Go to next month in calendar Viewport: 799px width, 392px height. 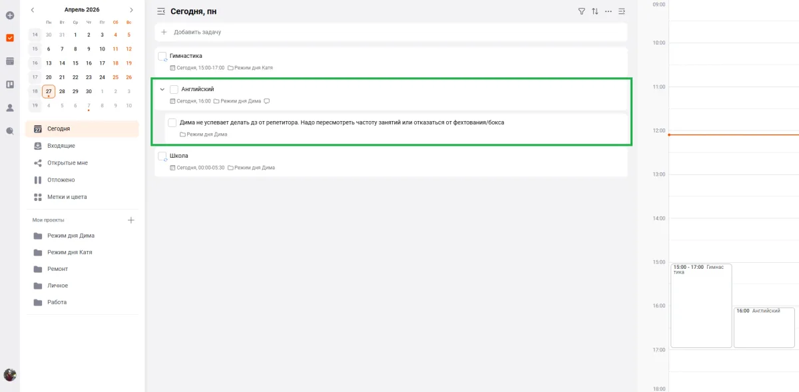tap(131, 10)
